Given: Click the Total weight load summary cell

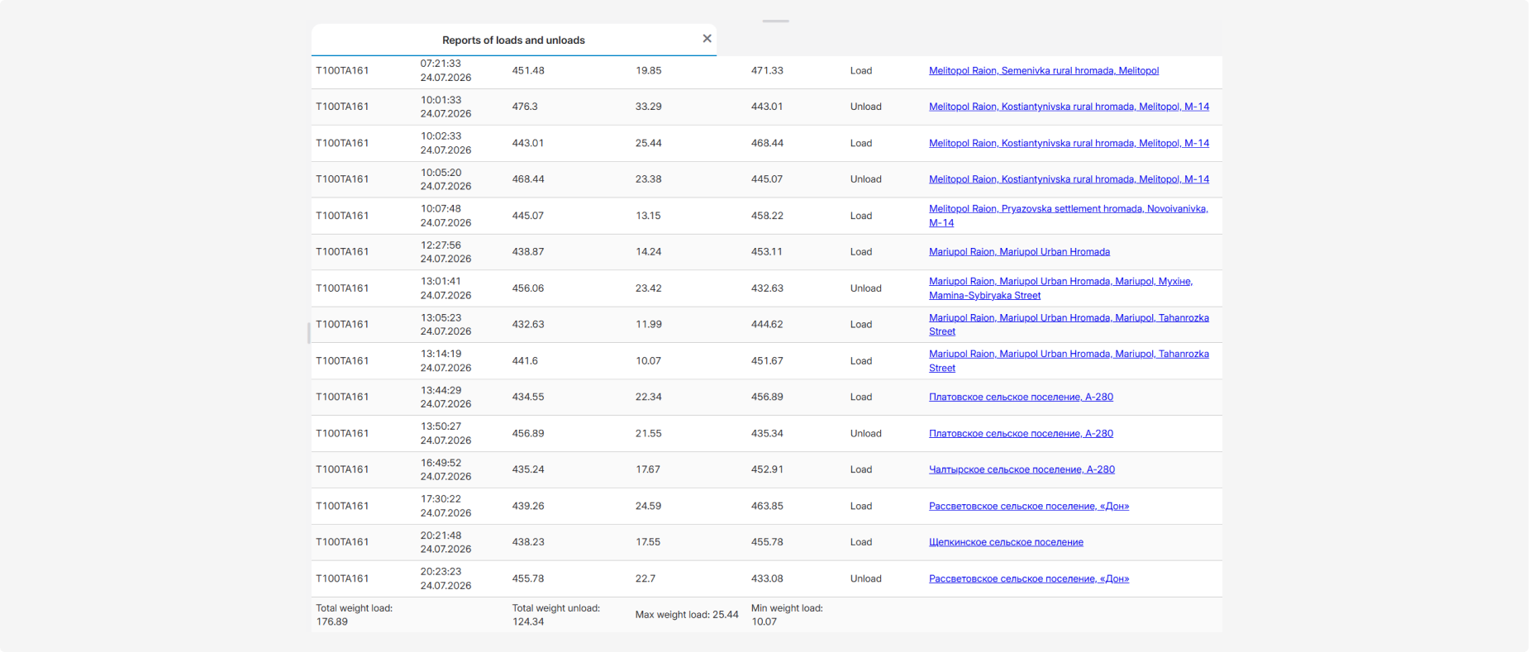Looking at the screenshot, I should [x=354, y=615].
